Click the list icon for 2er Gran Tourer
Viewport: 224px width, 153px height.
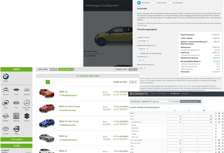pyautogui.click(x=223, y=143)
